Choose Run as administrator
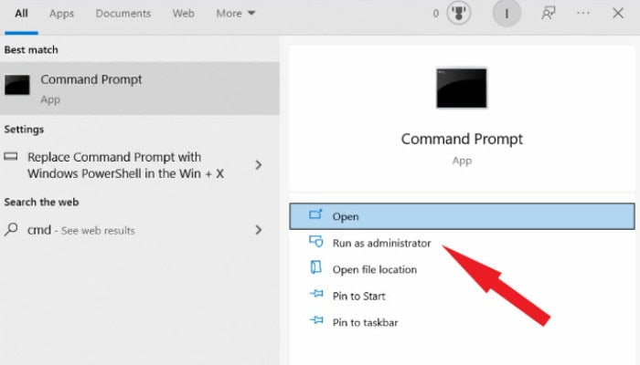 (381, 244)
